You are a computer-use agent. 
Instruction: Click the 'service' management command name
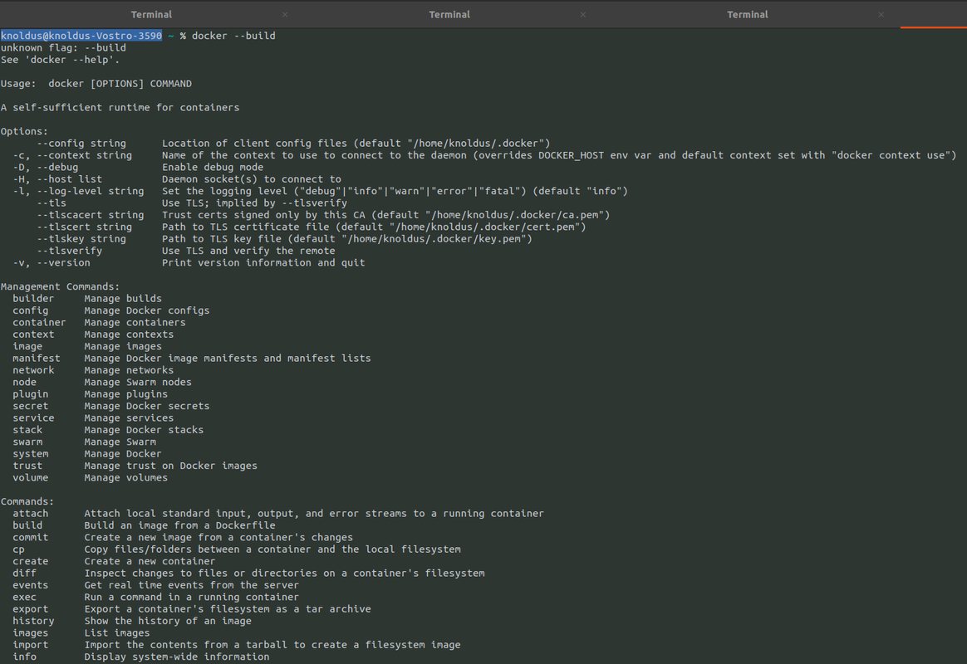tap(33, 417)
